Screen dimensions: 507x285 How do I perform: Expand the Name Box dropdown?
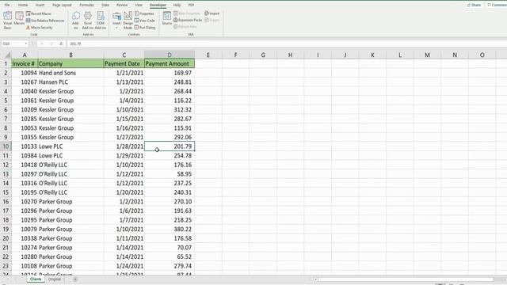(26, 44)
